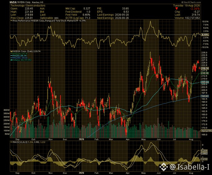This screenshot has height=175, width=212.
Task: Click the 400M volume axis label
Action: click(x=7, y=110)
